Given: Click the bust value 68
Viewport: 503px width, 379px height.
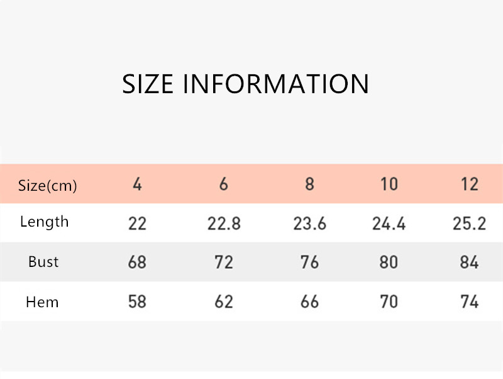Looking at the screenshot, I should point(137,262).
